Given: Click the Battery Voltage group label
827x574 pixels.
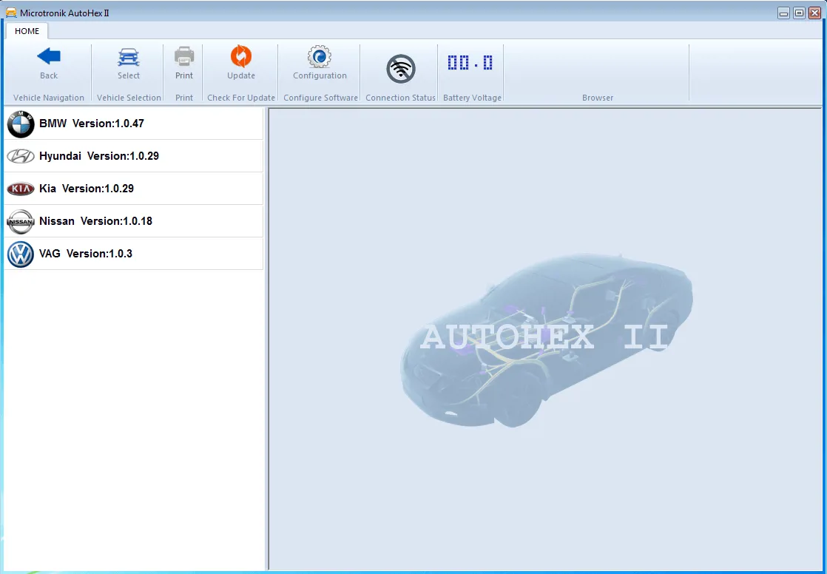Looking at the screenshot, I should (472, 98).
